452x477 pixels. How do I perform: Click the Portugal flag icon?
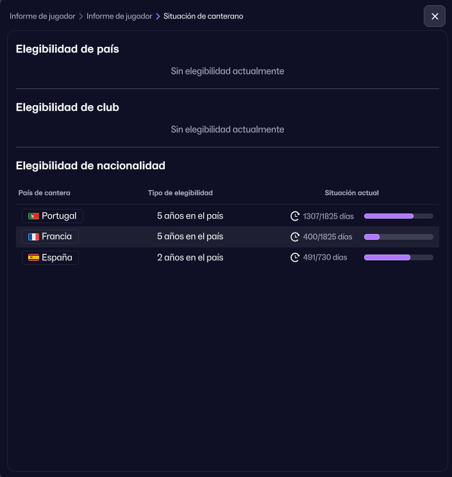pyautogui.click(x=34, y=216)
